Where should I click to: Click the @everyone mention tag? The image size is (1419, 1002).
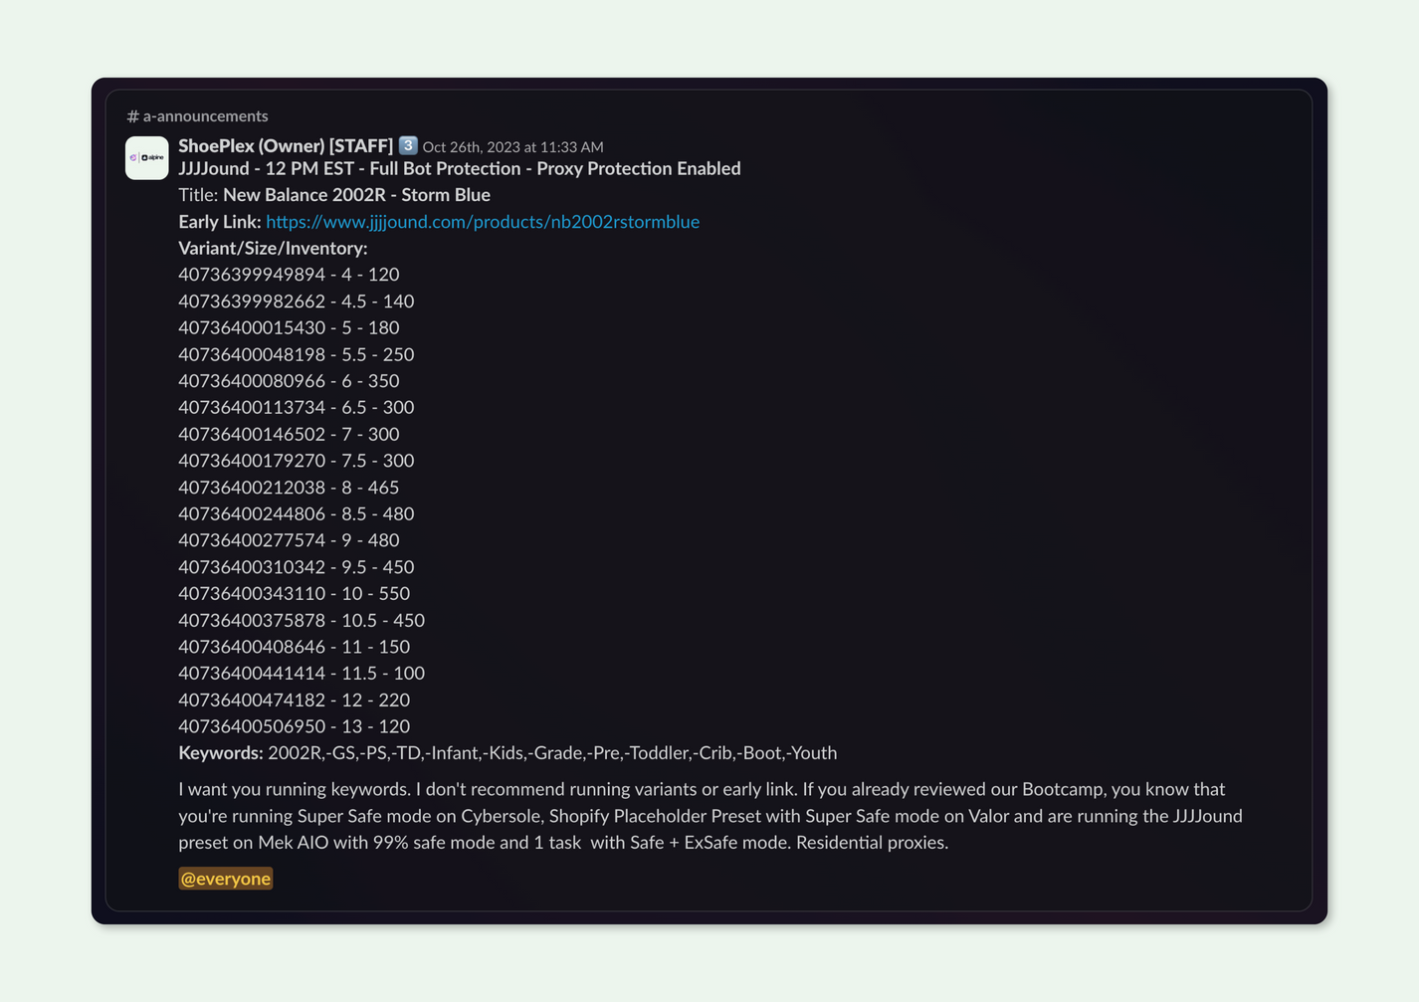click(226, 879)
